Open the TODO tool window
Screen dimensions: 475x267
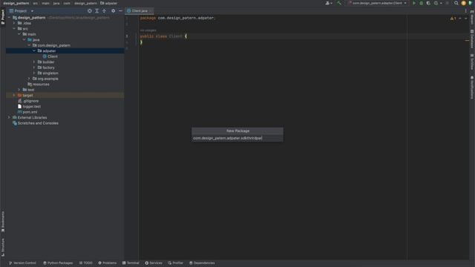coord(86,263)
